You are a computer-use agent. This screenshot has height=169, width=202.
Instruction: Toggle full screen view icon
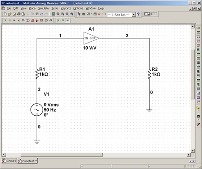click(x=53, y=14)
